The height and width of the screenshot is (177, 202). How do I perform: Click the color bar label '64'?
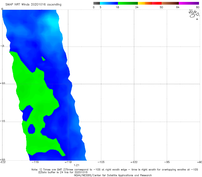[178, 7]
